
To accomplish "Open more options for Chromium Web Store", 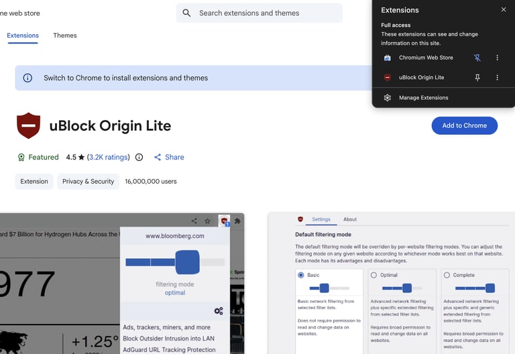I will [x=498, y=58].
